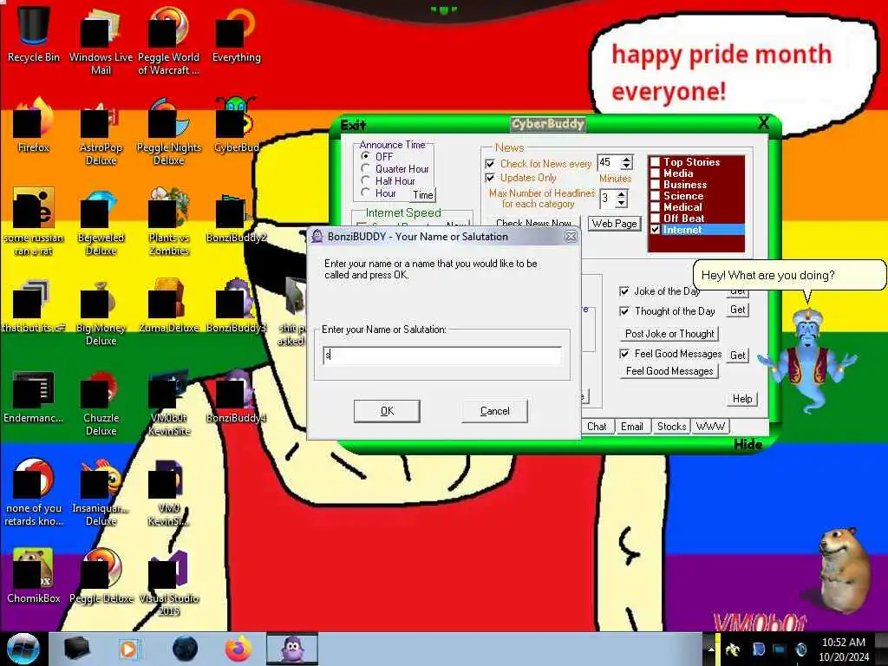The width and height of the screenshot is (888, 666).
Task: Increase max number of headlines
Action: [x=622, y=194]
